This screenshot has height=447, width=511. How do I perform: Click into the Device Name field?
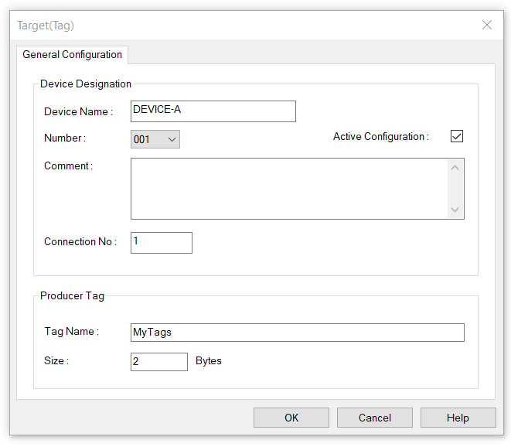click(213, 111)
